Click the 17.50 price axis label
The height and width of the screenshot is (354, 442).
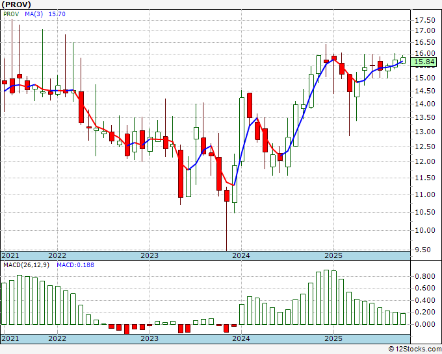[x=425, y=30]
